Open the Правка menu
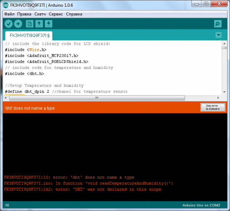This screenshot has width=230, height=211. point(24,14)
